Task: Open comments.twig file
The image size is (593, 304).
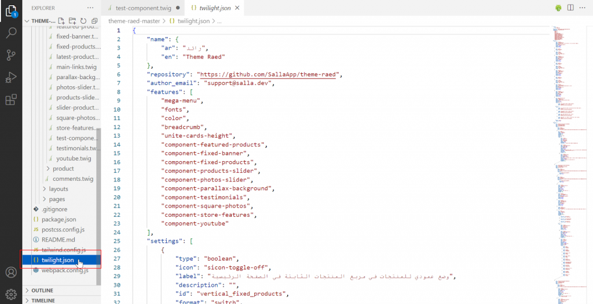Action: coord(72,179)
